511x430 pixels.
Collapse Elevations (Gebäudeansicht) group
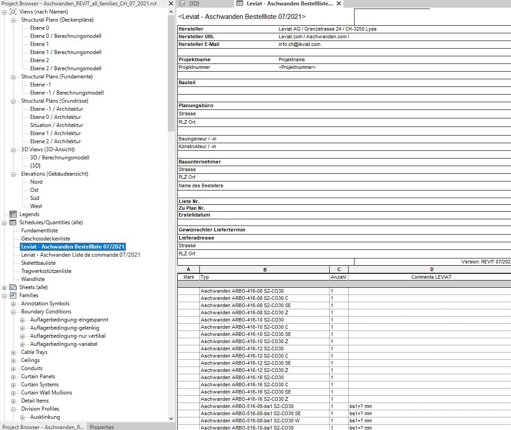pos(14,174)
